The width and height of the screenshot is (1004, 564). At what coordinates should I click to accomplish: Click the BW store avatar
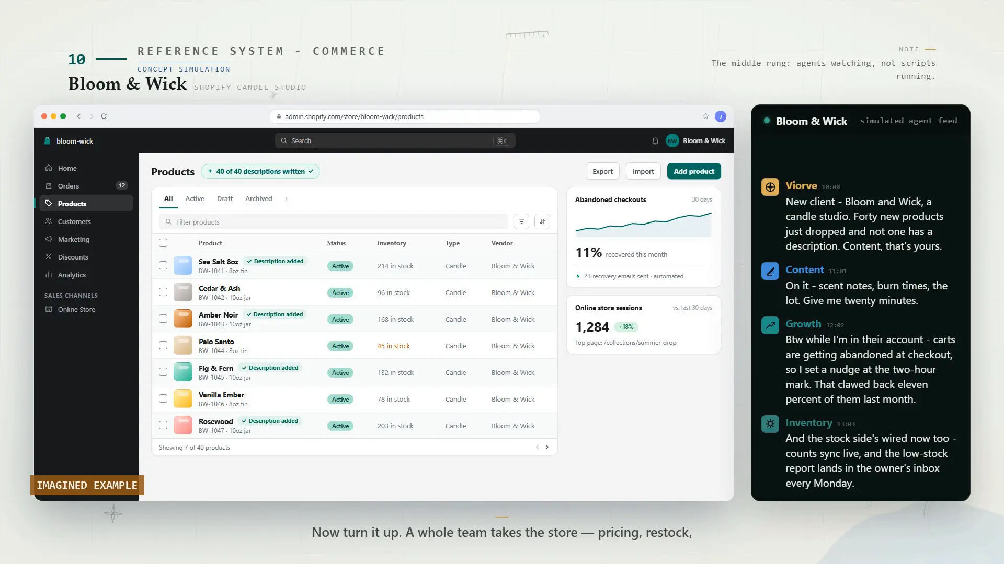coord(672,141)
